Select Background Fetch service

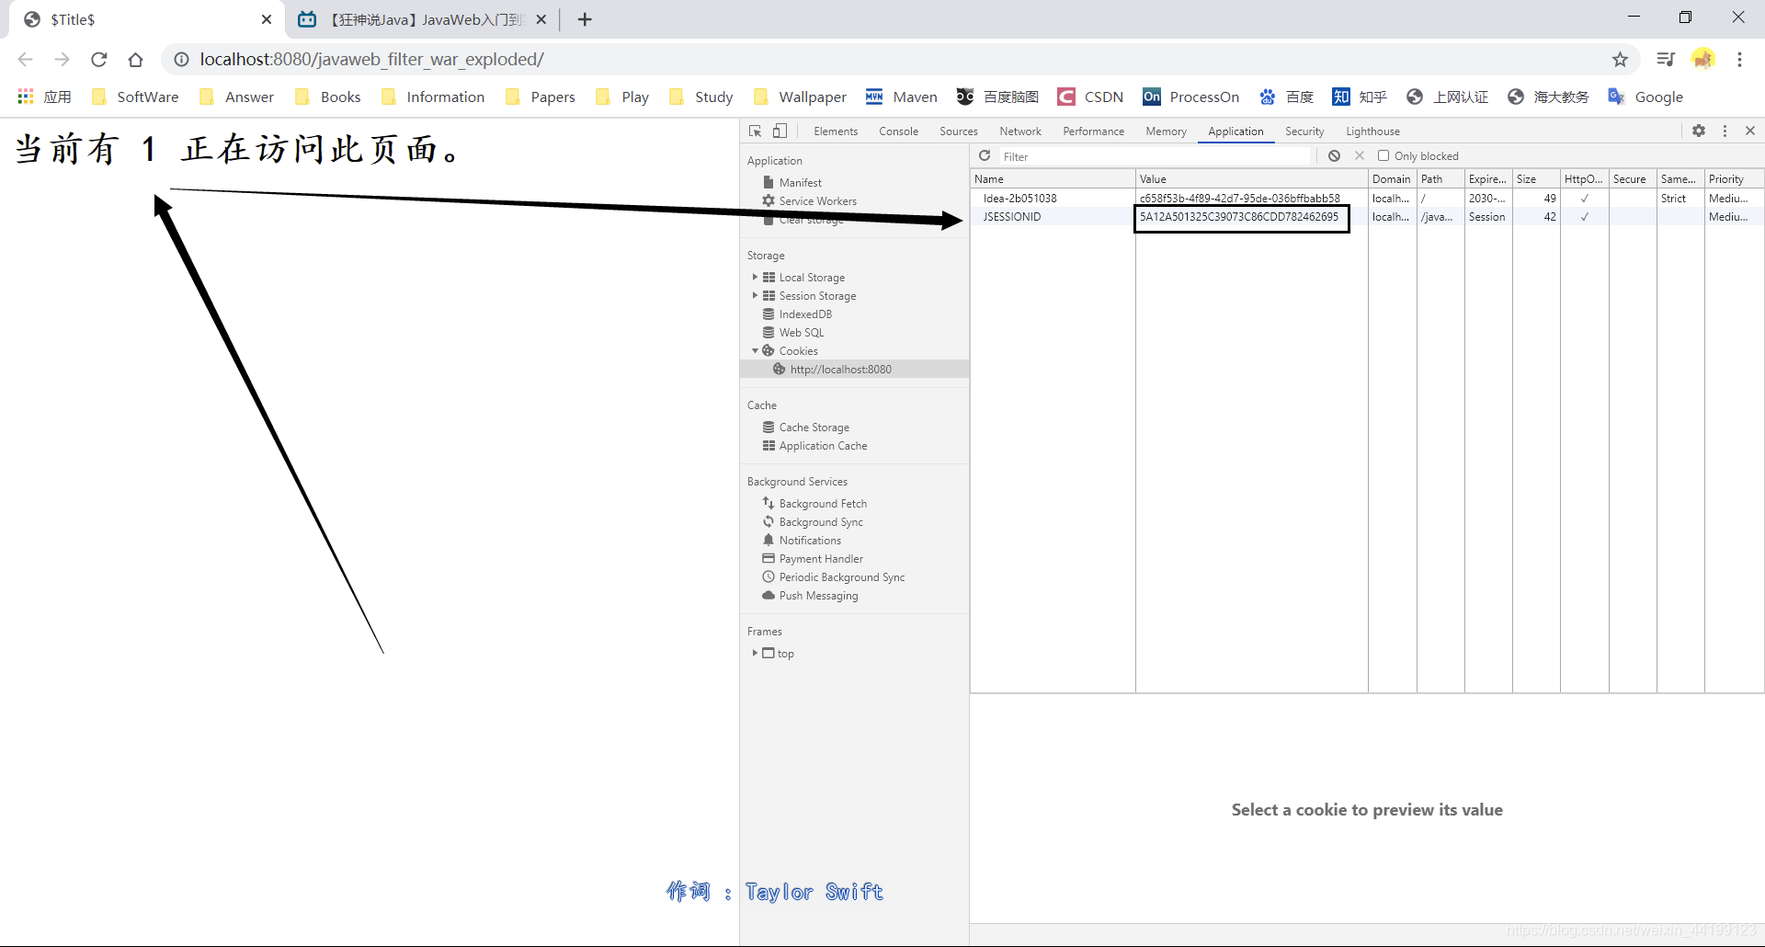823,504
